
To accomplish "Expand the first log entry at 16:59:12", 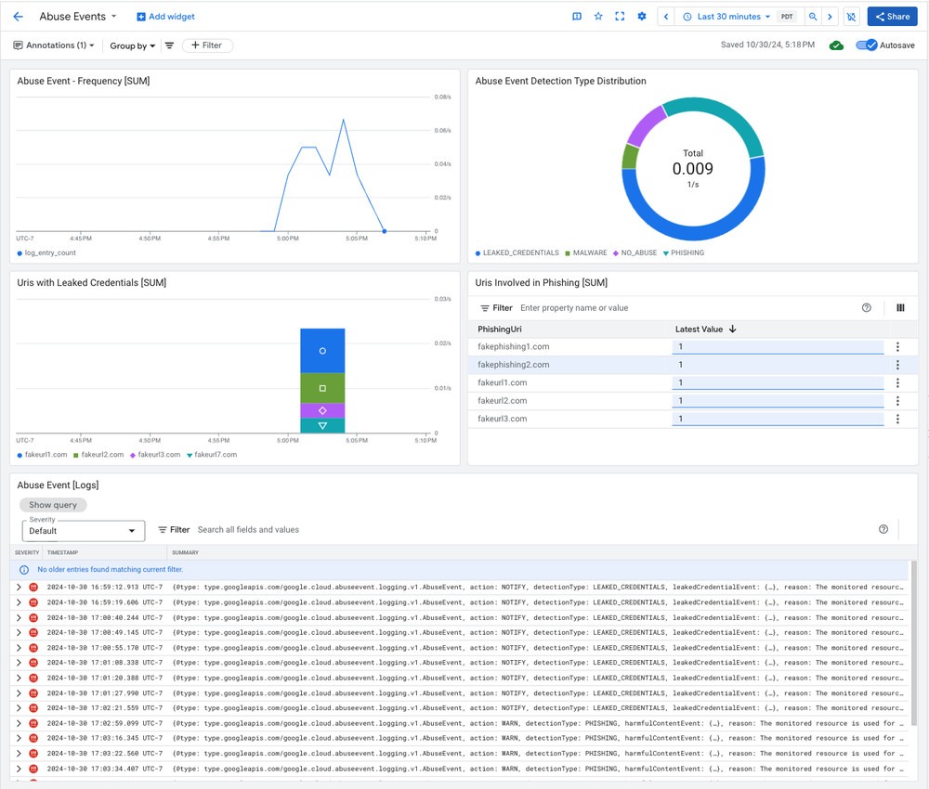I will pyautogui.click(x=19, y=588).
